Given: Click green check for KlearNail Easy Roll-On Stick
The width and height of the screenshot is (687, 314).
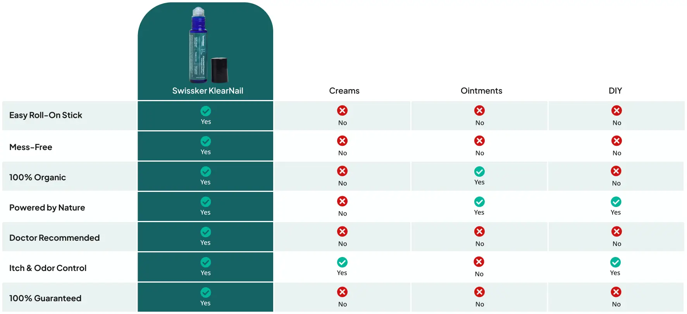Looking at the screenshot, I should [206, 111].
